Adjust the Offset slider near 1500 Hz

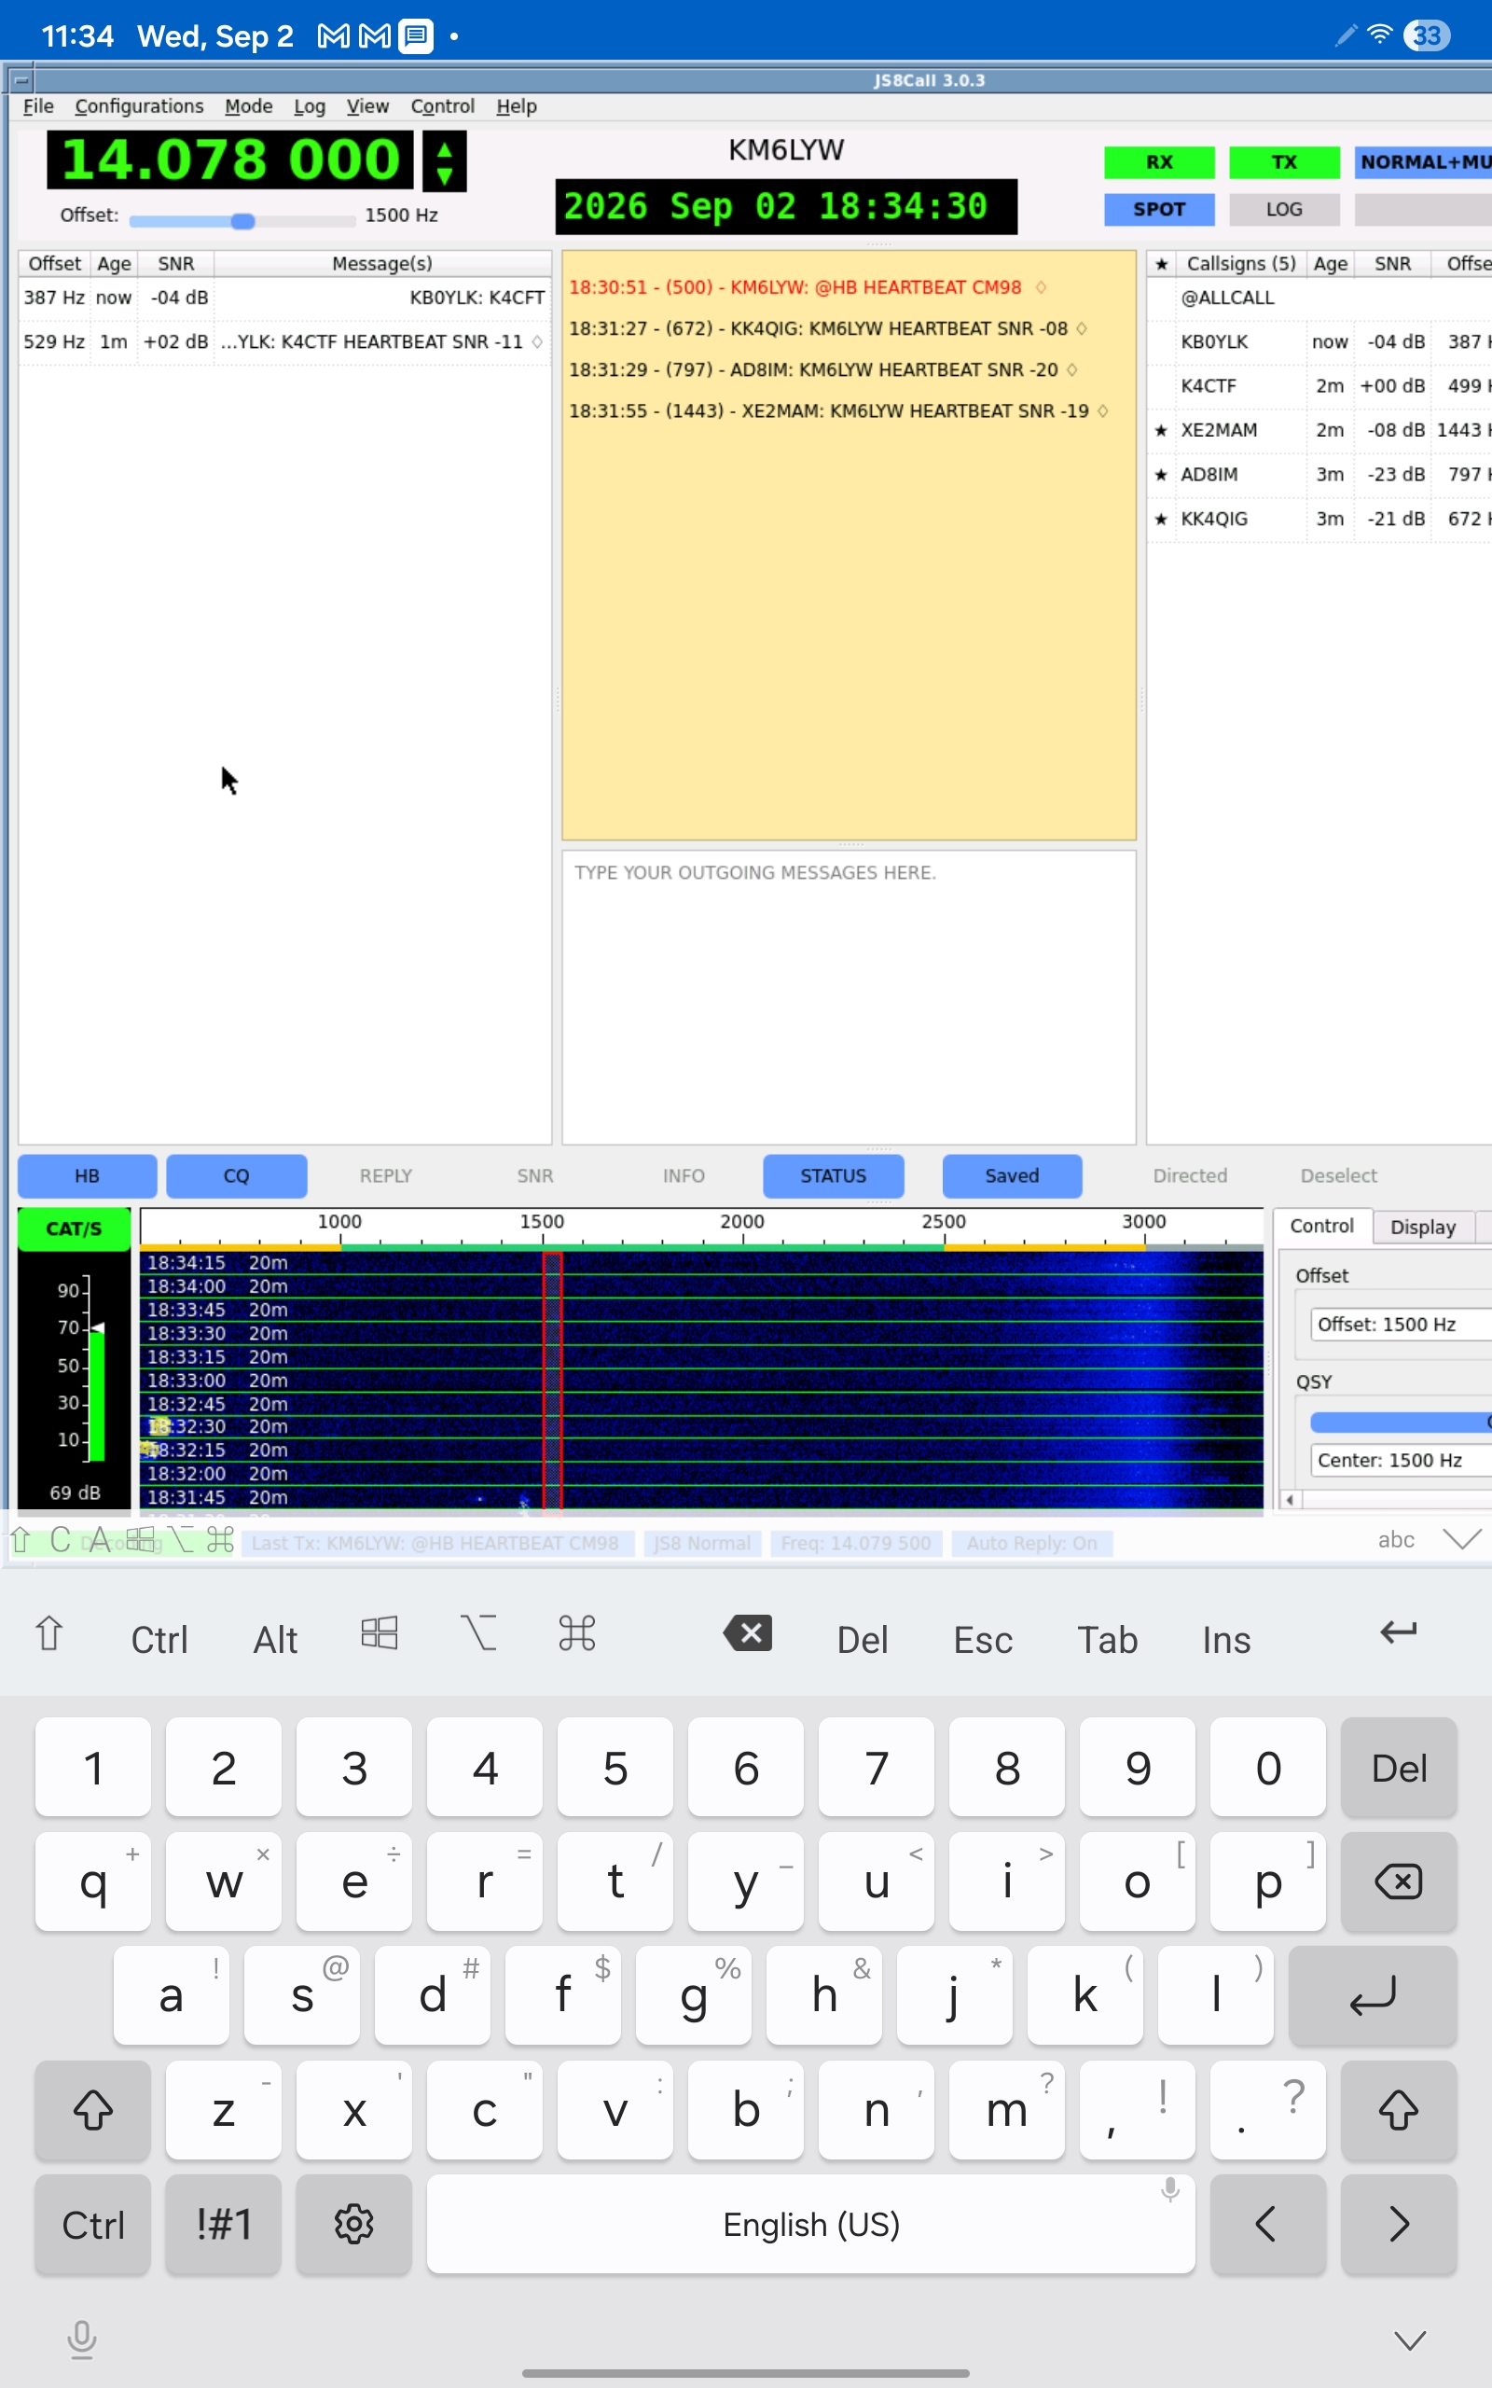[242, 221]
